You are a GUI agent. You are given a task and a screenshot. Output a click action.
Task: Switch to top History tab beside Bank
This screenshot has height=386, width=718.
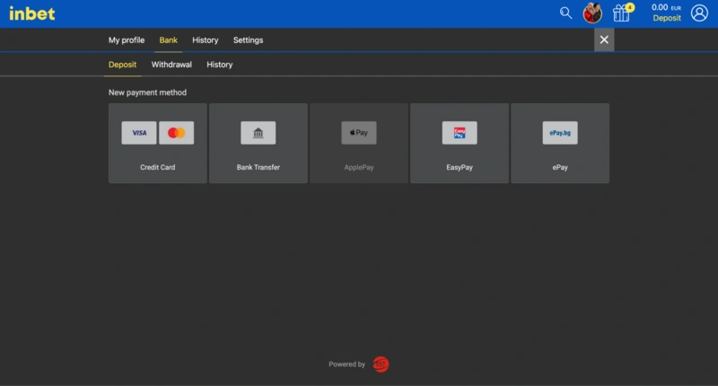(x=206, y=40)
